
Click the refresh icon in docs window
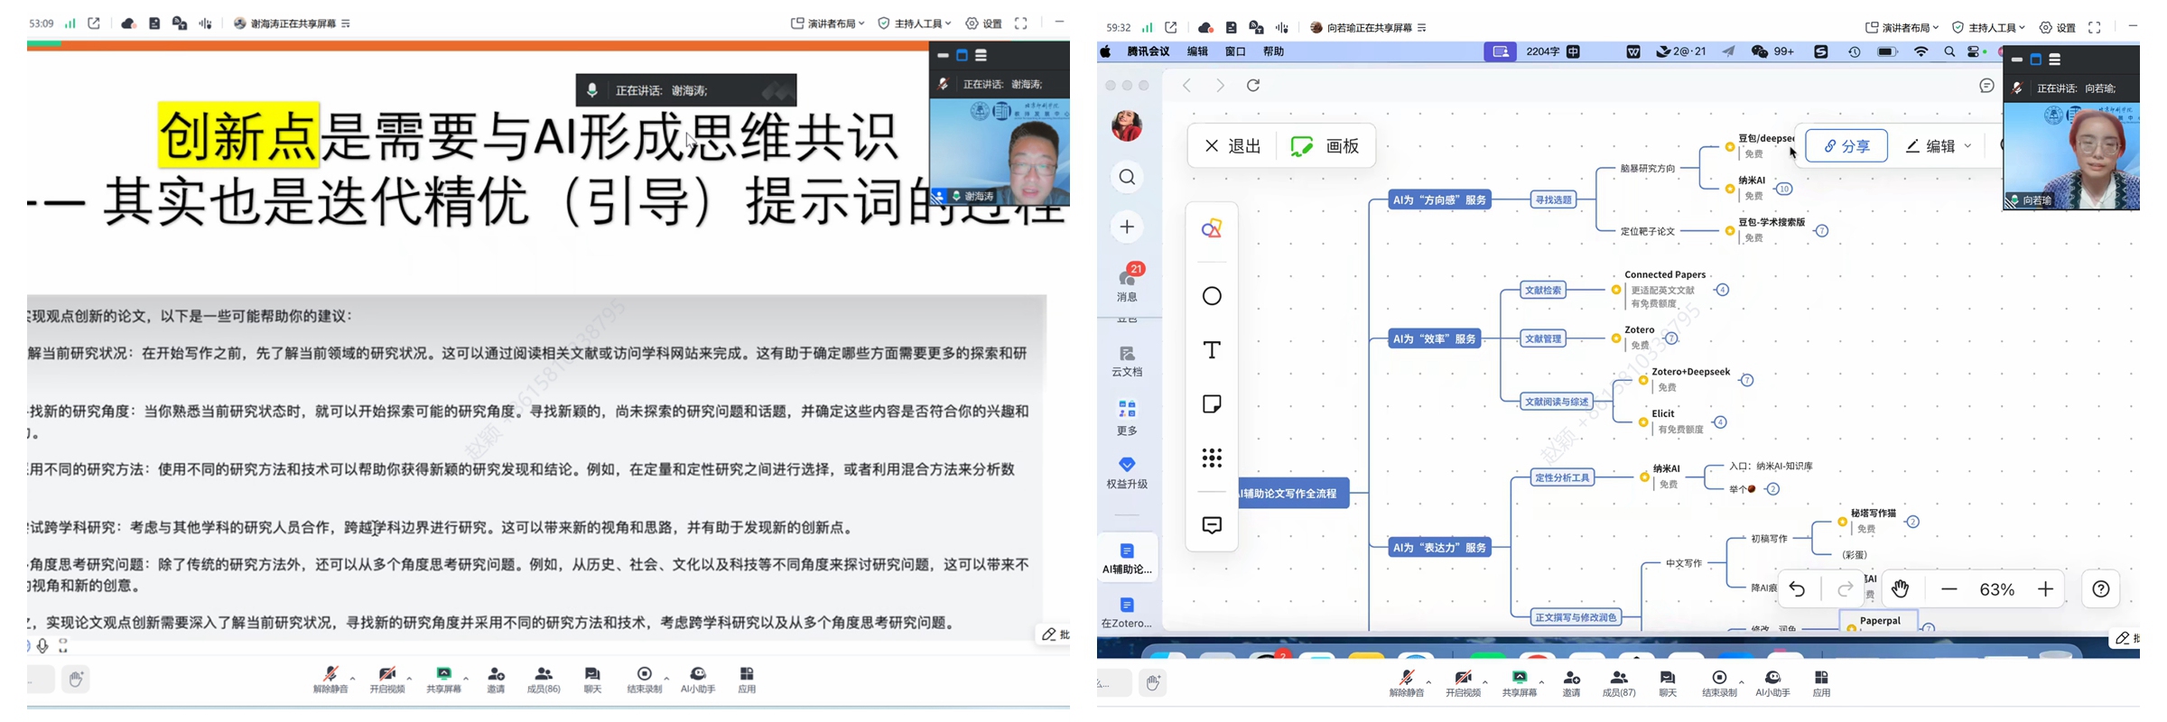point(1253,86)
